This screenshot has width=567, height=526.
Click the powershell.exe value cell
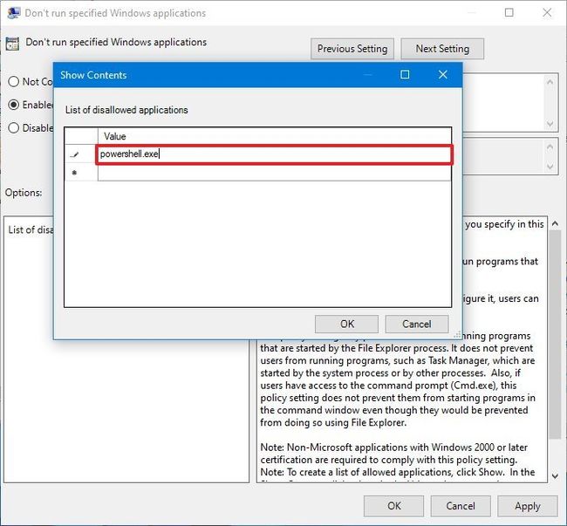(x=275, y=154)
